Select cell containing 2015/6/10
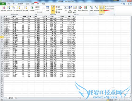This screenshot has width=132, height=101. (x=72, y=76)
